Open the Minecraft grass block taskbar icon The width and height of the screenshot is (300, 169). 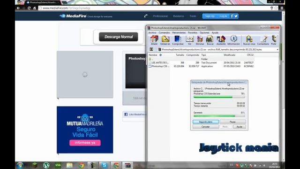point(35,165)
